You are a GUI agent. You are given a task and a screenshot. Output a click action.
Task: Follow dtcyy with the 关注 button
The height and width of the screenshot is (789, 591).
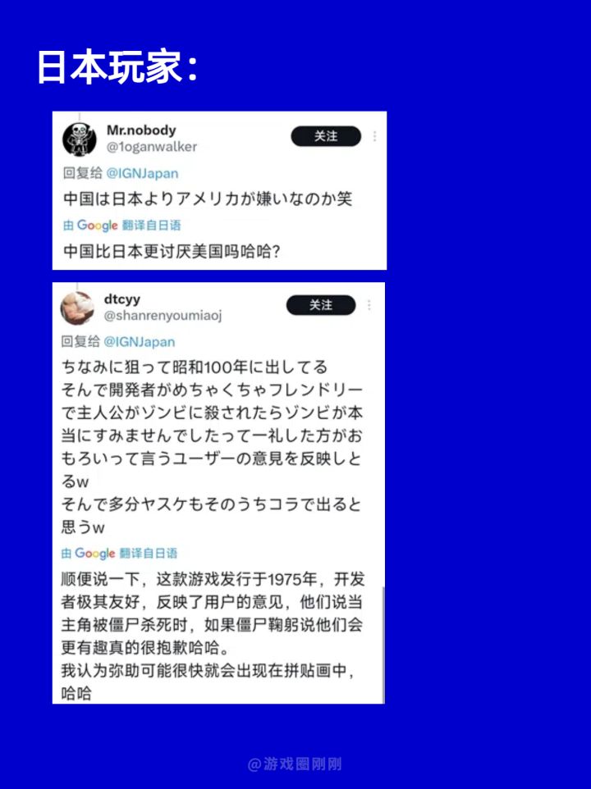point(321,305)
